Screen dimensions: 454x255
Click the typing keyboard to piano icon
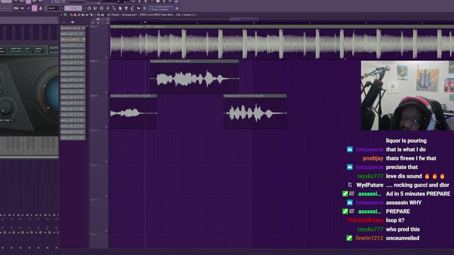coord(16,8)
